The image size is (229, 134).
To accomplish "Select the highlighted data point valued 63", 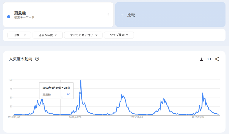I will 80,93.
